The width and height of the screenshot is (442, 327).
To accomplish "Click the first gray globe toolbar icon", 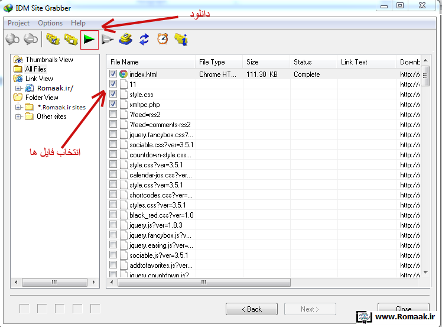I will (12, 39).
